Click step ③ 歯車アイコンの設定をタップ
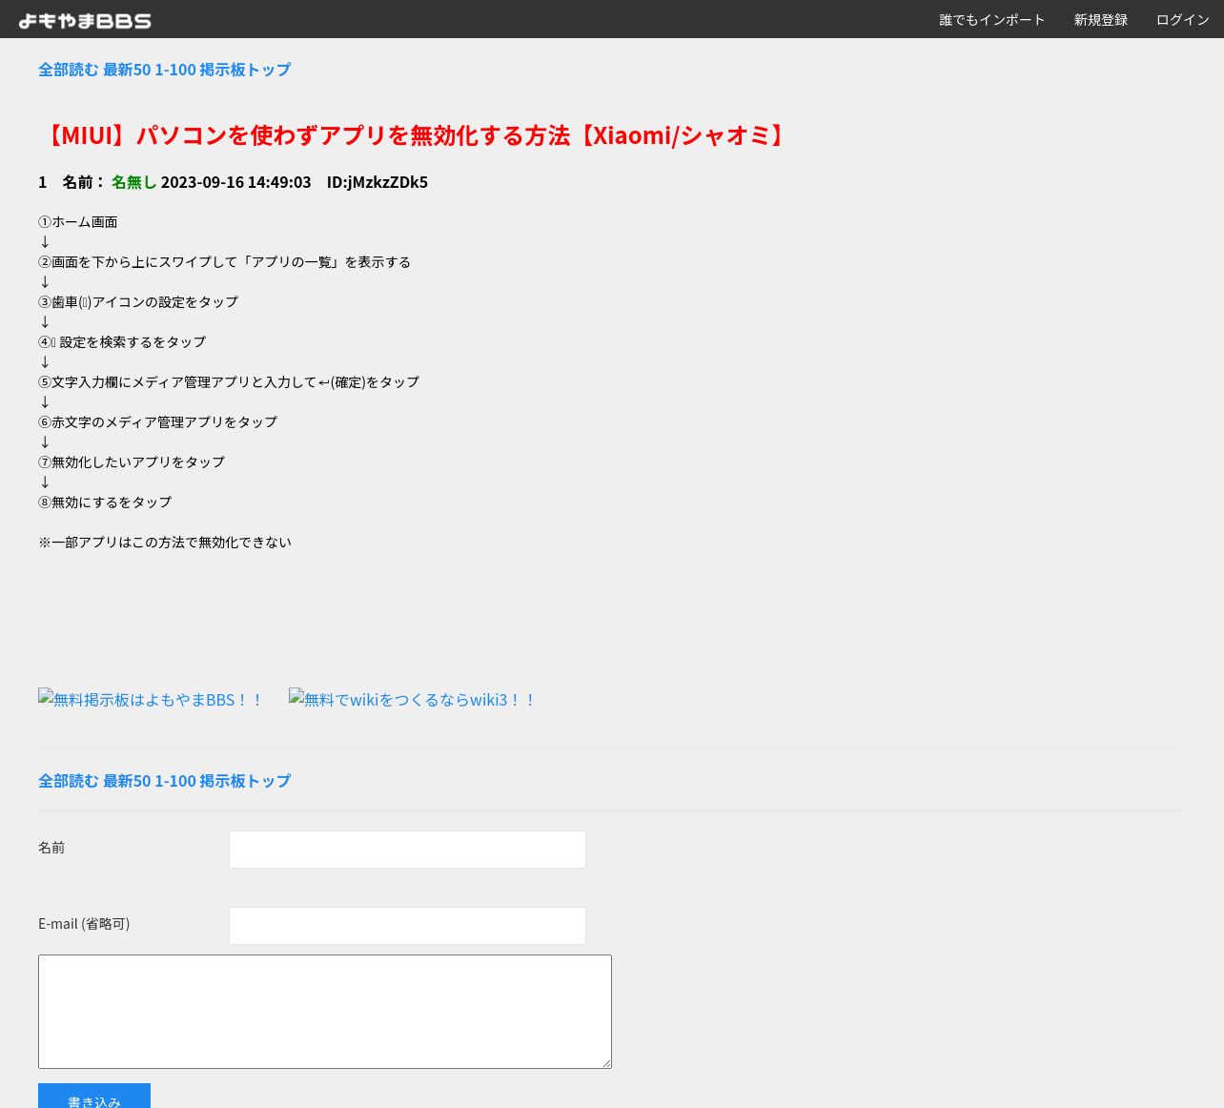Screen dimensions: 1224x1108 tap(138, 302)
